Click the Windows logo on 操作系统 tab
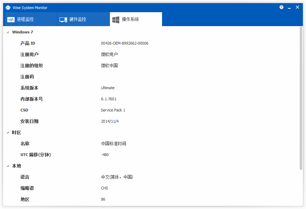 115,19
